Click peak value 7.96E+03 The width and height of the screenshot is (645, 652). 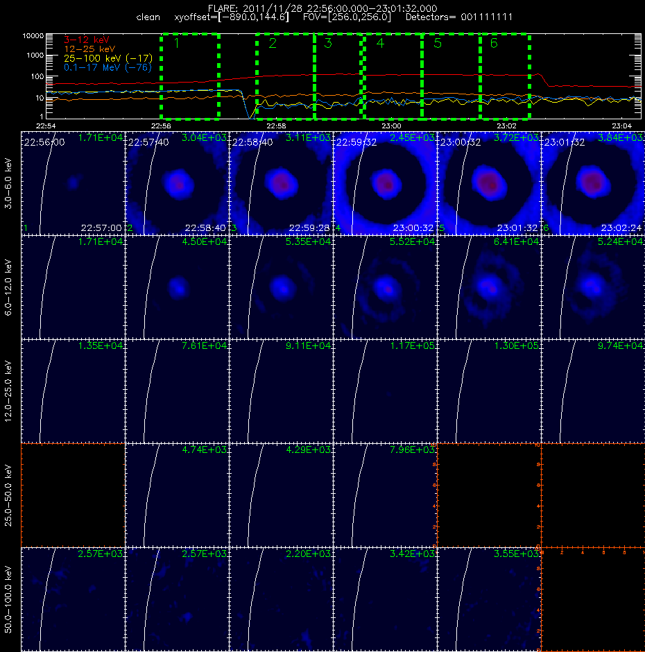coord(412,450)
